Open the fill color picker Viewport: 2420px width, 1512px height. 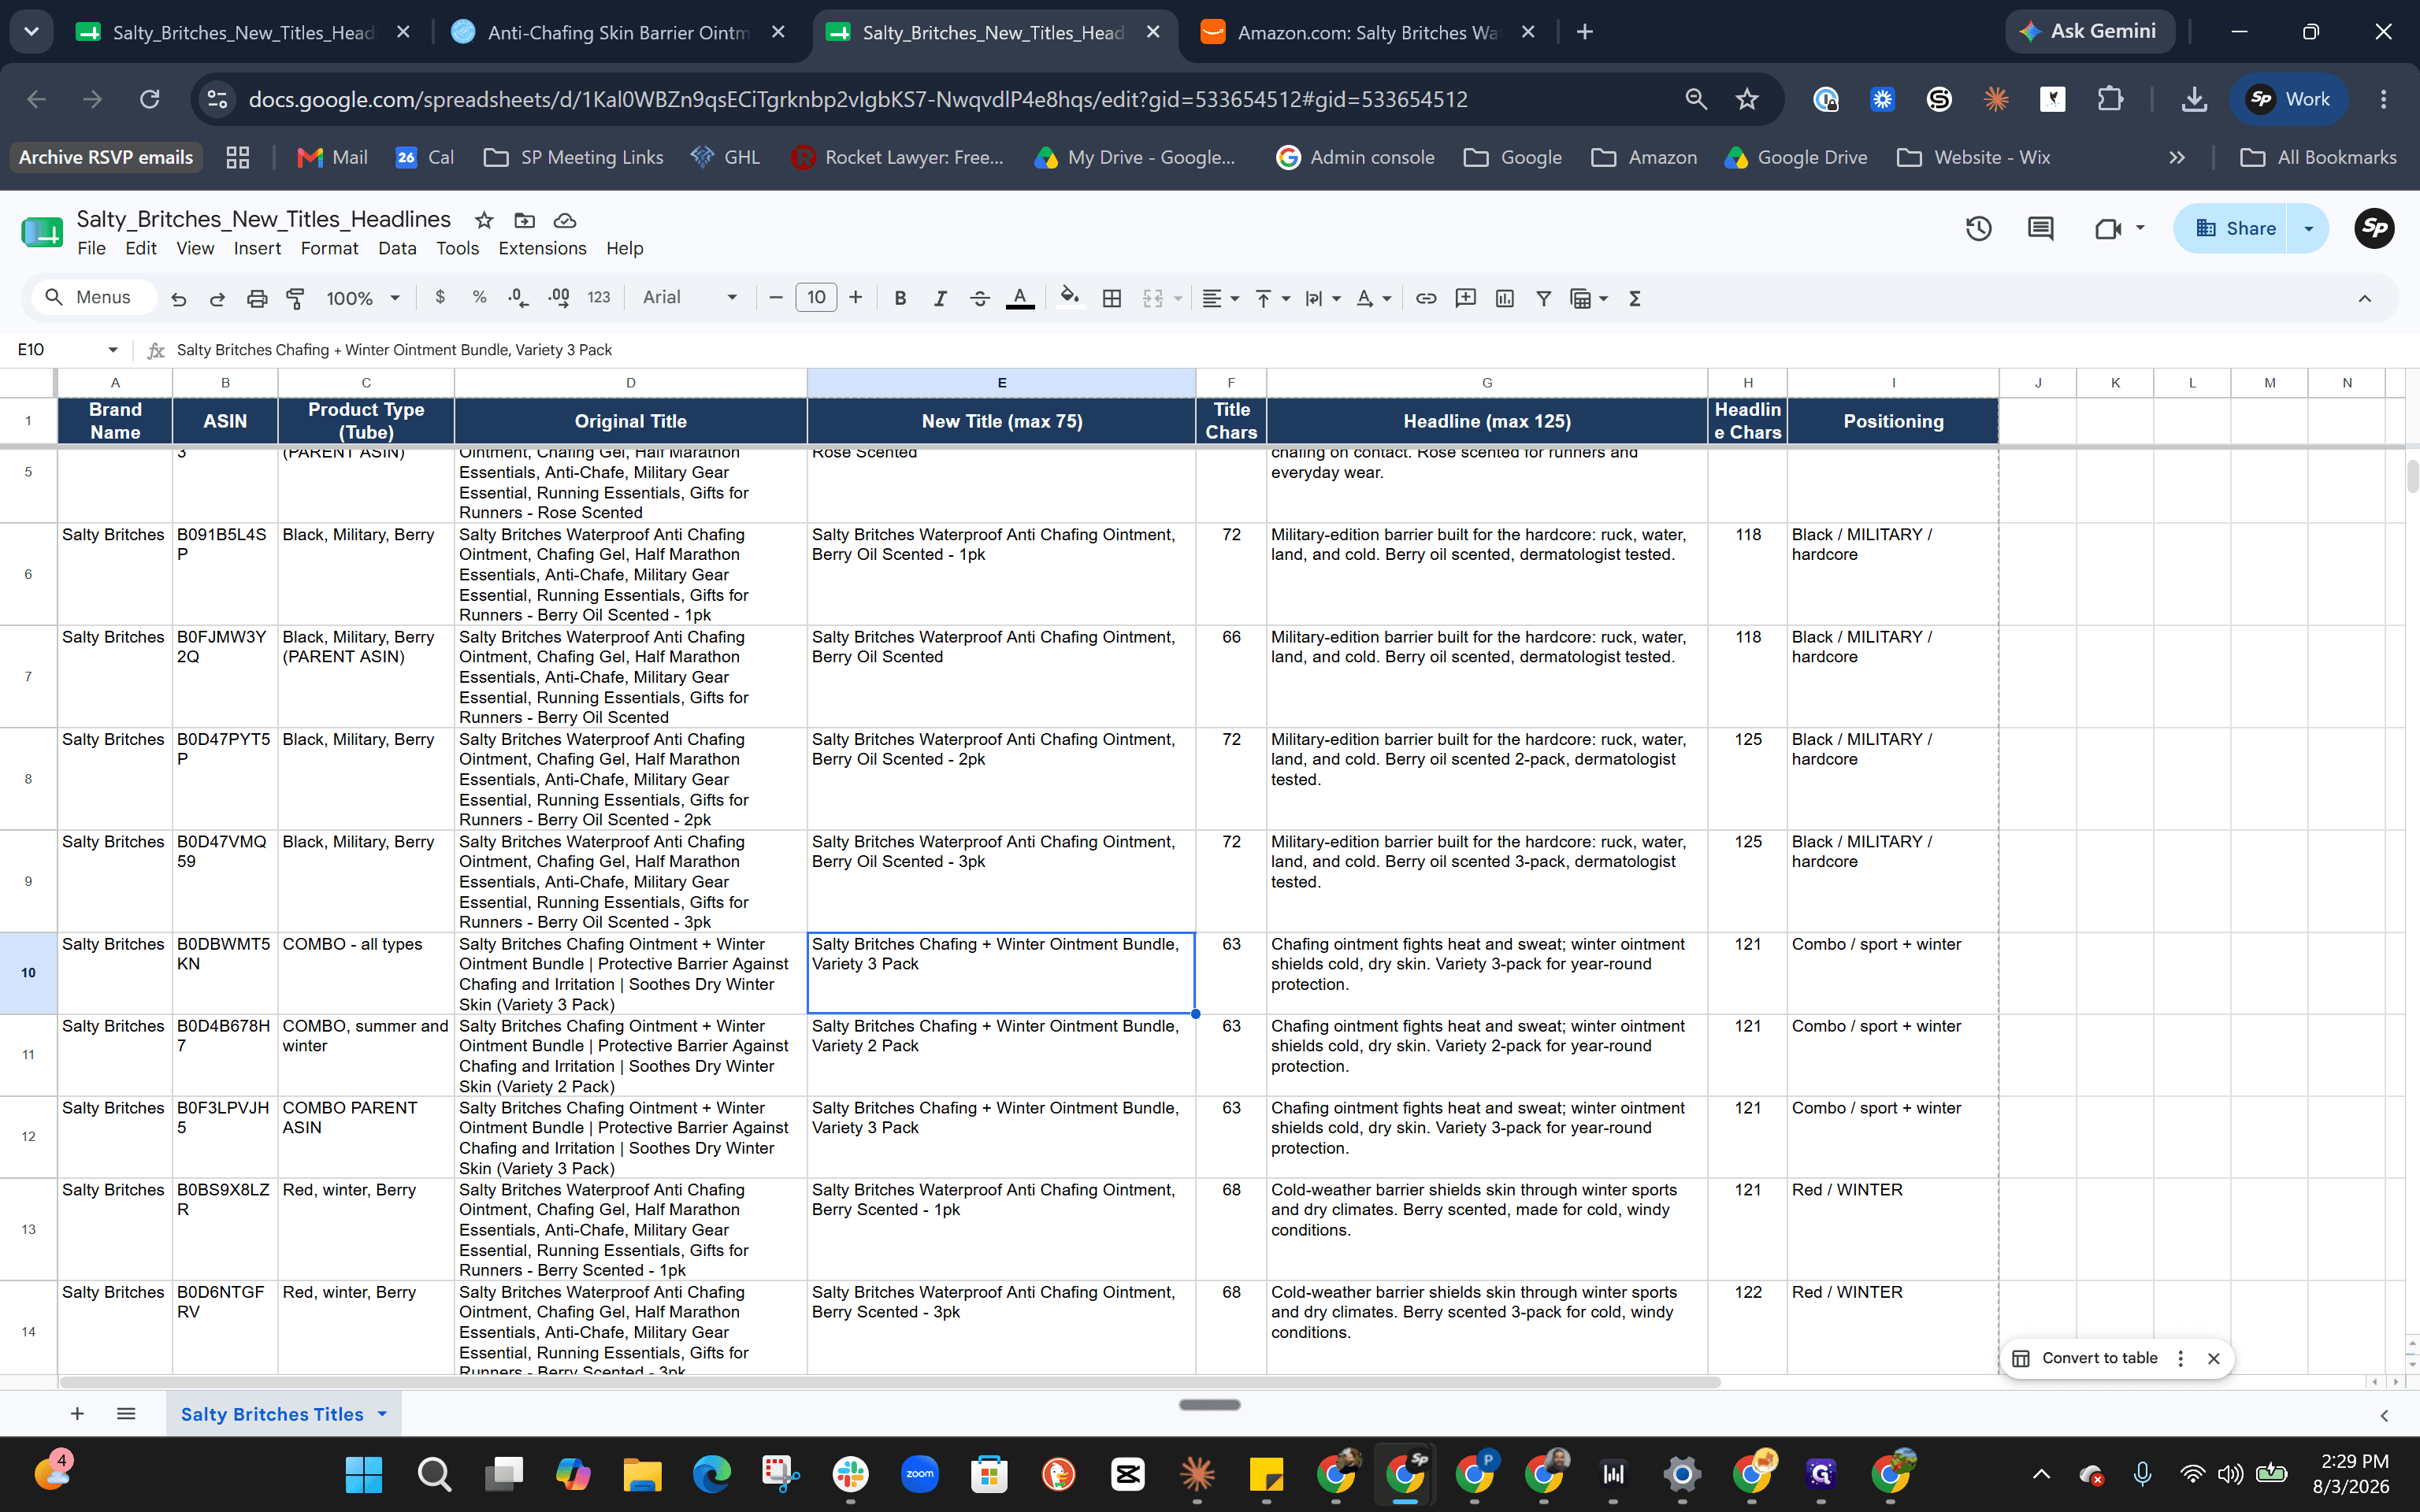1070,298
